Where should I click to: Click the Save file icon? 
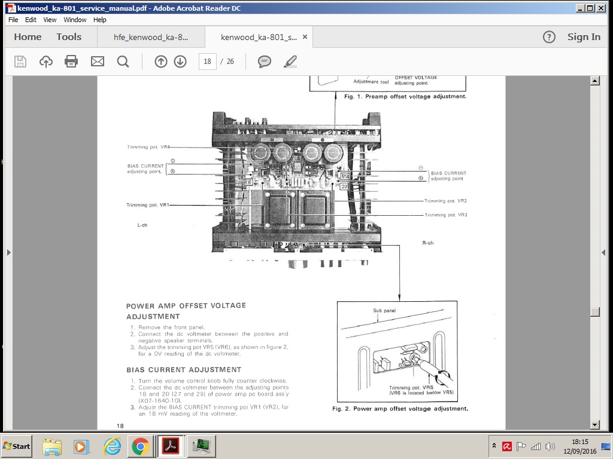[20, 62]
